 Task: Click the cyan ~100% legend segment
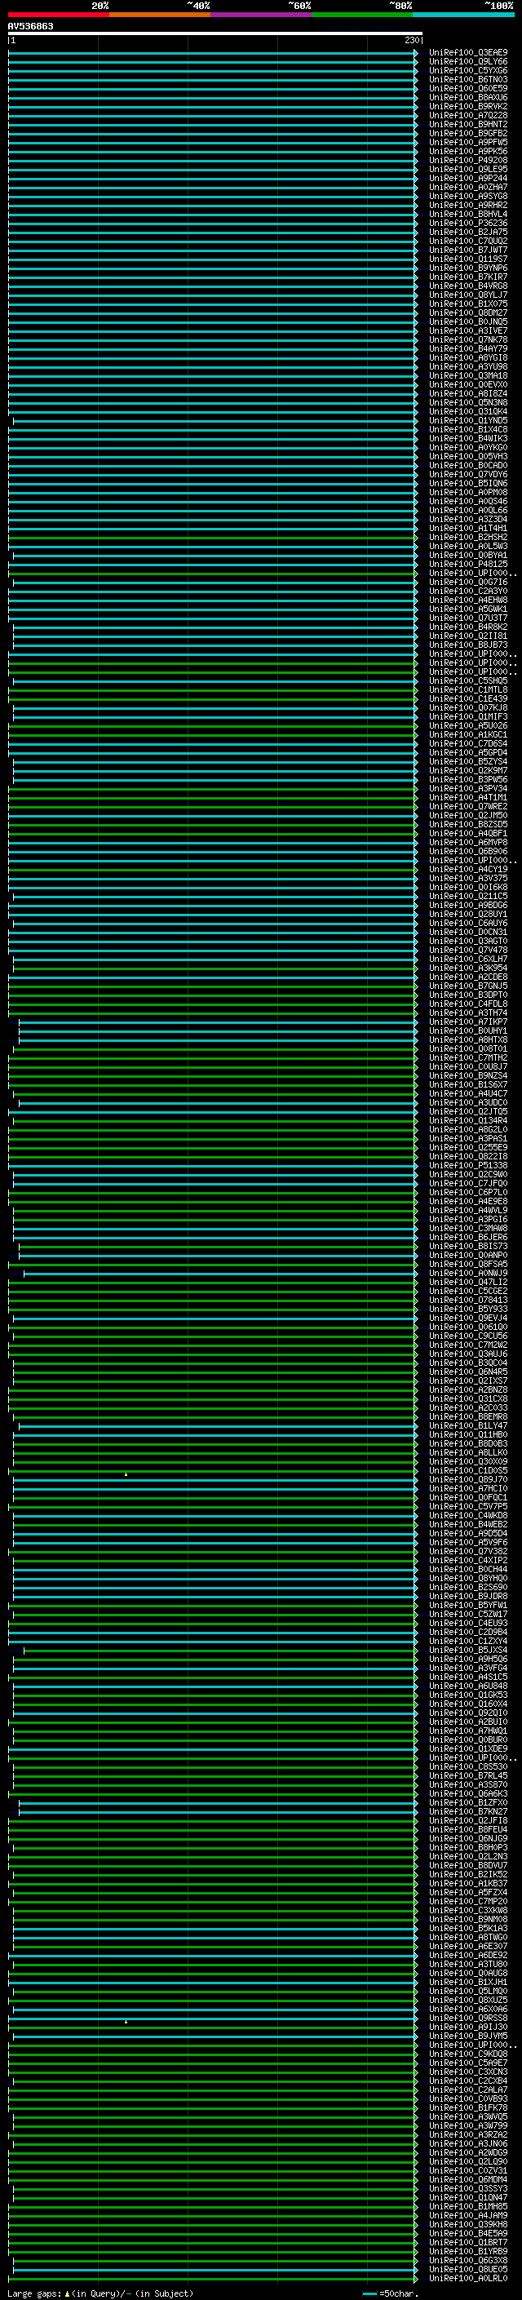coord(463,15)
